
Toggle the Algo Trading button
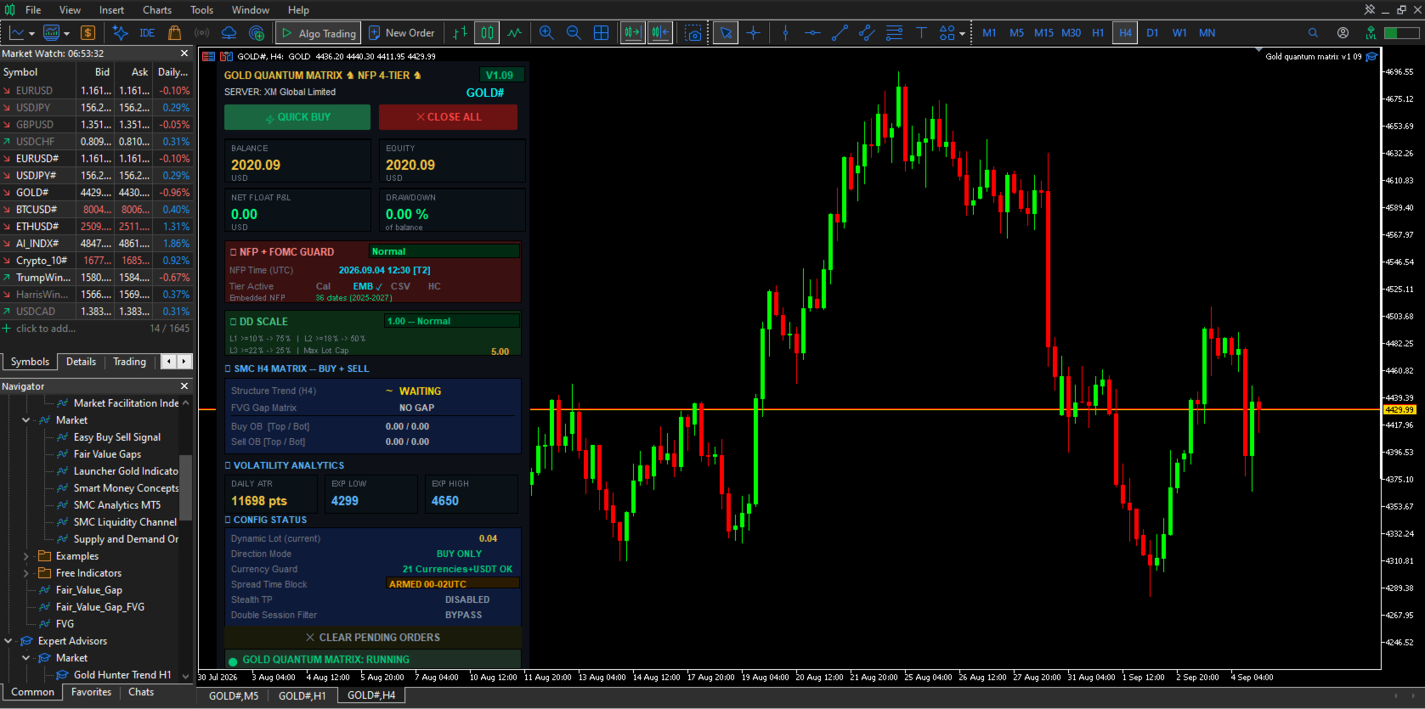tap(319, 33)
